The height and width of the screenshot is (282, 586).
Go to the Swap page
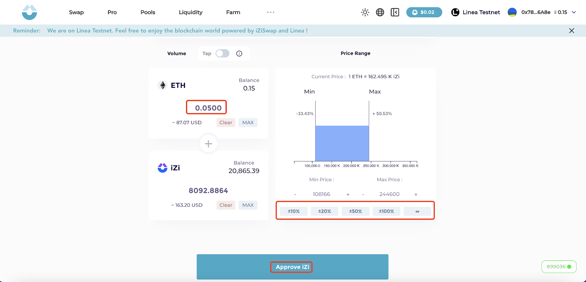point(76,12)
